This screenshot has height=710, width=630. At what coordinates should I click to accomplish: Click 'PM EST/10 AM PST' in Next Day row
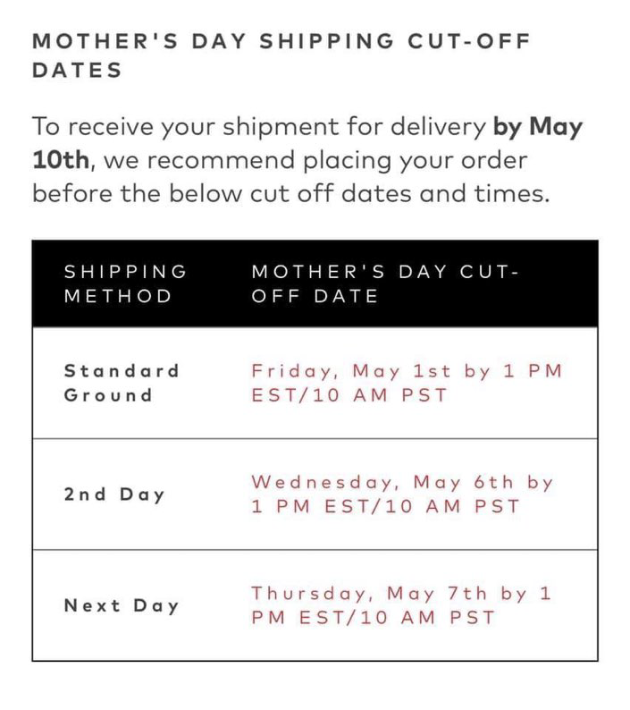(x=372, y=618)
